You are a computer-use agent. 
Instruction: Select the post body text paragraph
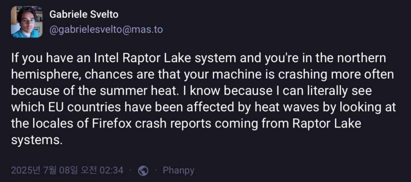[x=203, y=100]
